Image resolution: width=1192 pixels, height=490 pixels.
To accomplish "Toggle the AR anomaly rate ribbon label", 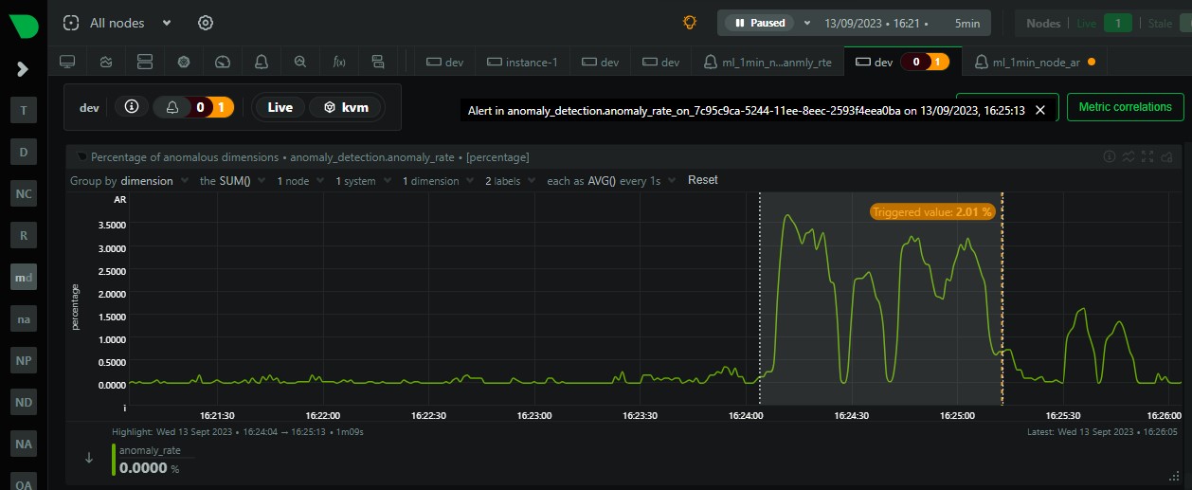I will (119, 200).
